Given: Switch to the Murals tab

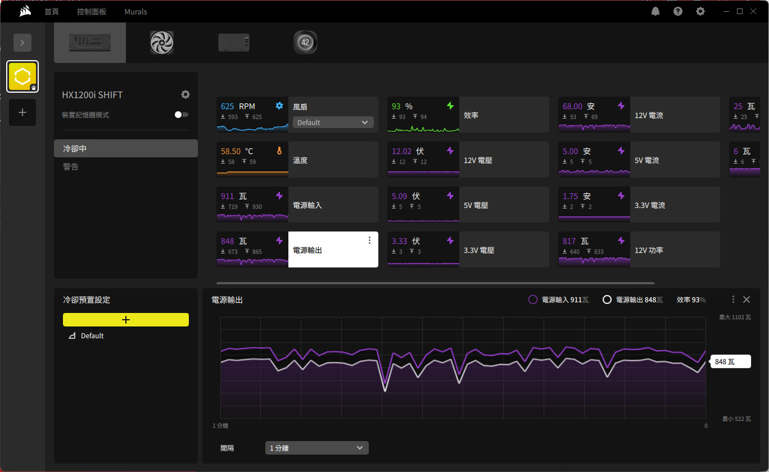Looking at the screenshot, I should click(135, 12).
